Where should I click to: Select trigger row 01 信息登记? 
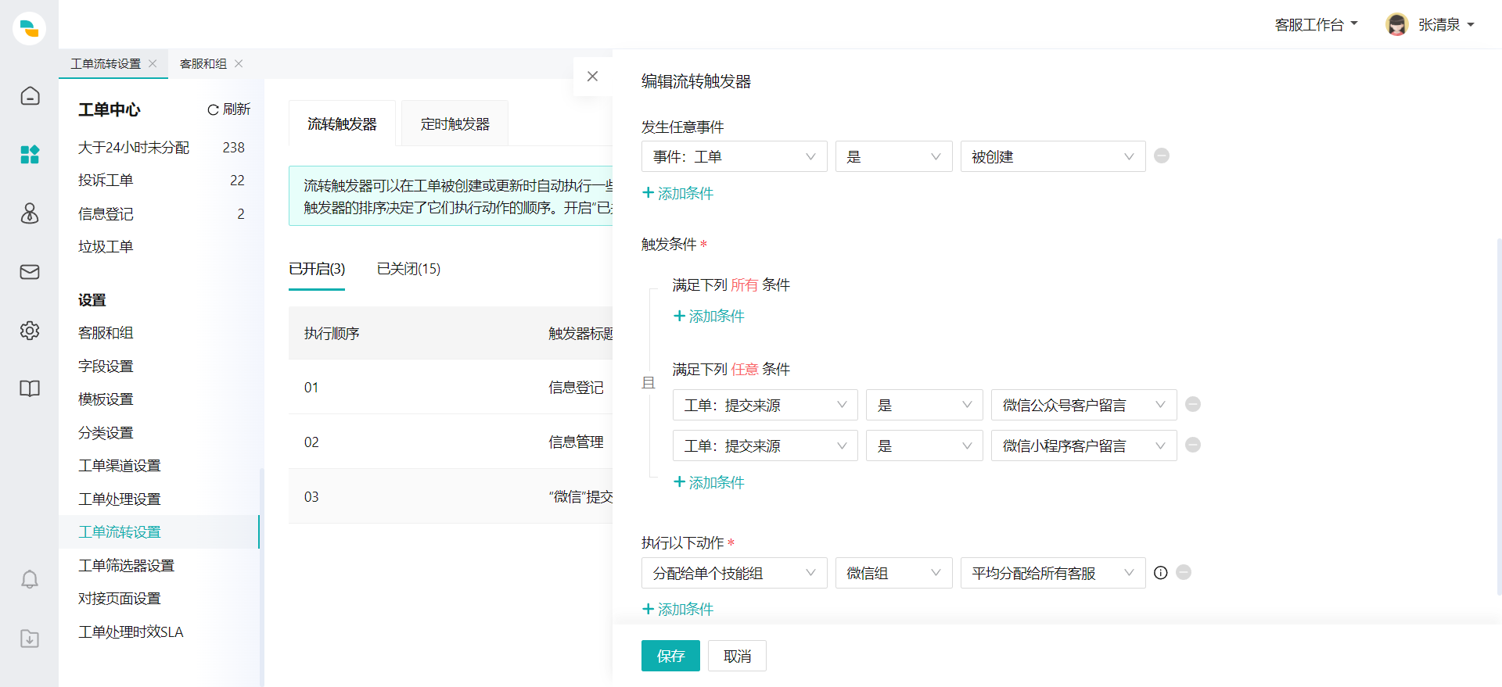(x=451, y=387)
